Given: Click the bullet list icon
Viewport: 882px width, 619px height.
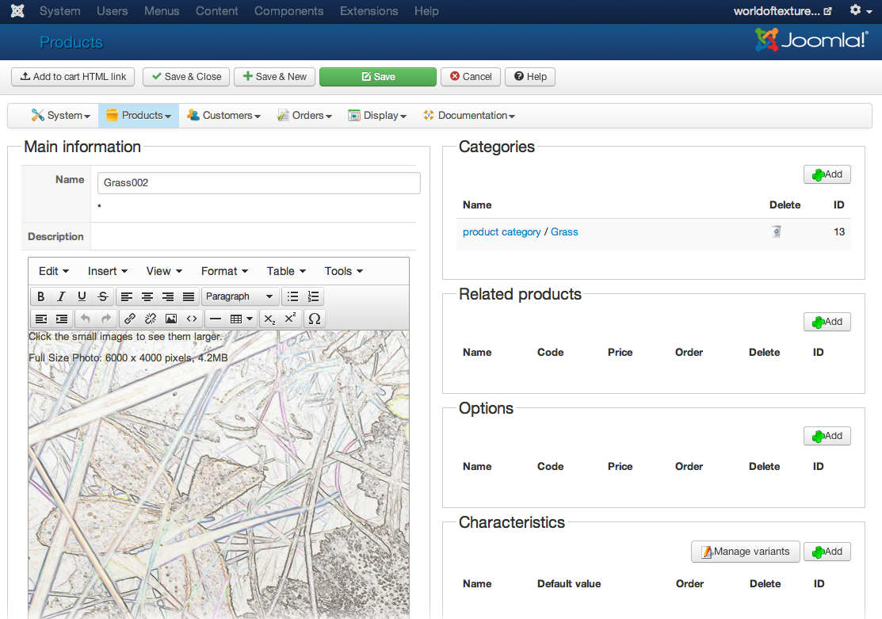Looking at the screenshot, I should tap(293, 296).
